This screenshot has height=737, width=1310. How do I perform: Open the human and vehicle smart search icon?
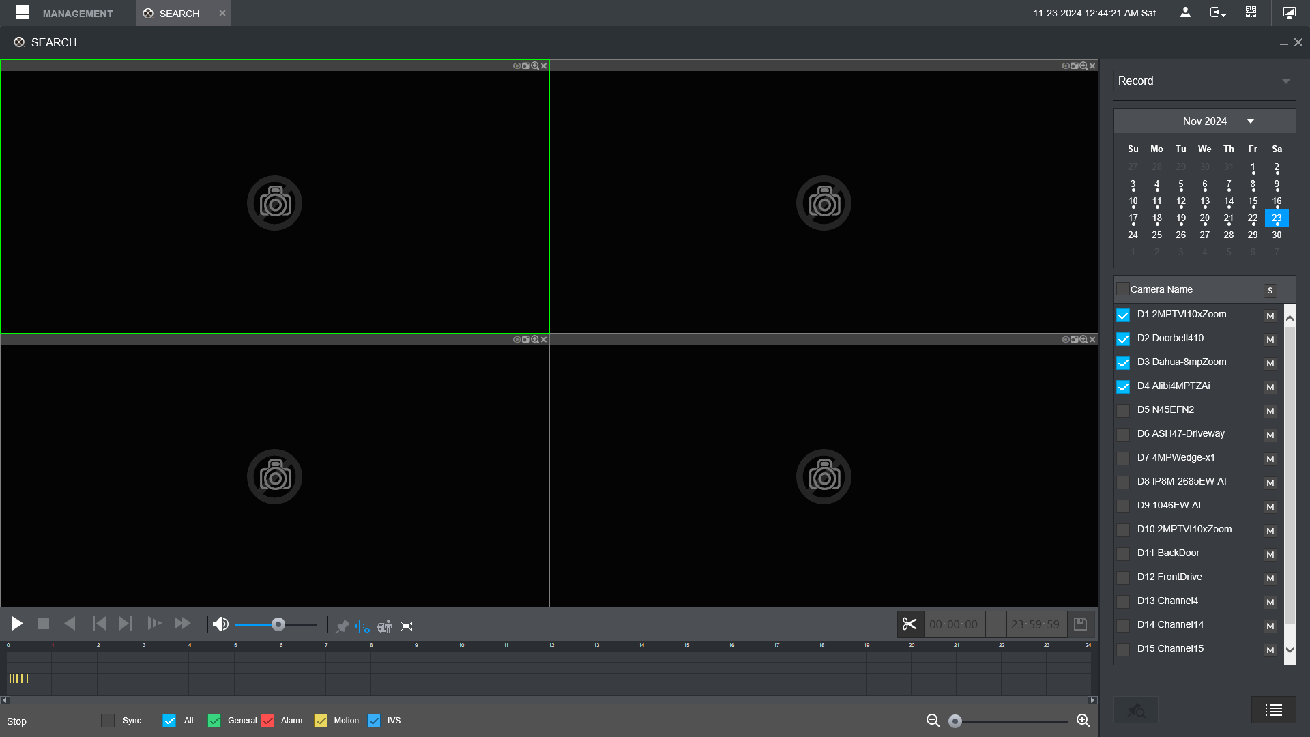click(384, 626)
